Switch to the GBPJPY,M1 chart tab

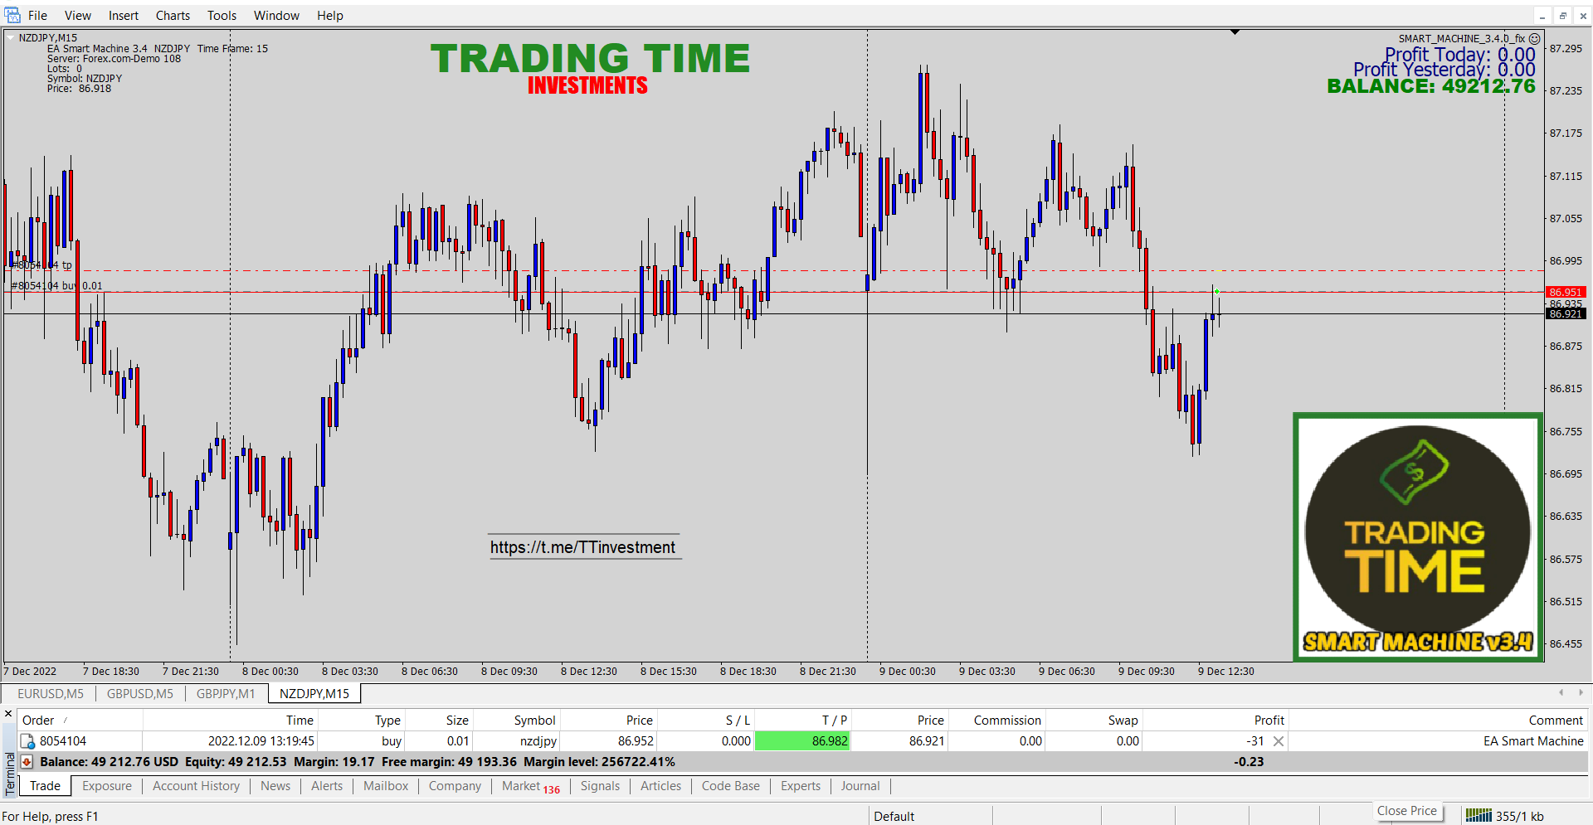[226, 694]
